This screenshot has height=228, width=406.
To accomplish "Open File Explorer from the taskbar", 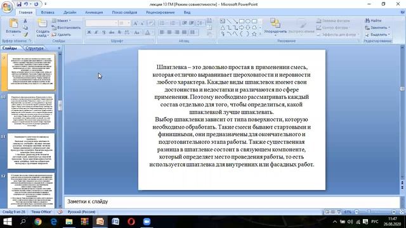I will [x=69, y=222].
